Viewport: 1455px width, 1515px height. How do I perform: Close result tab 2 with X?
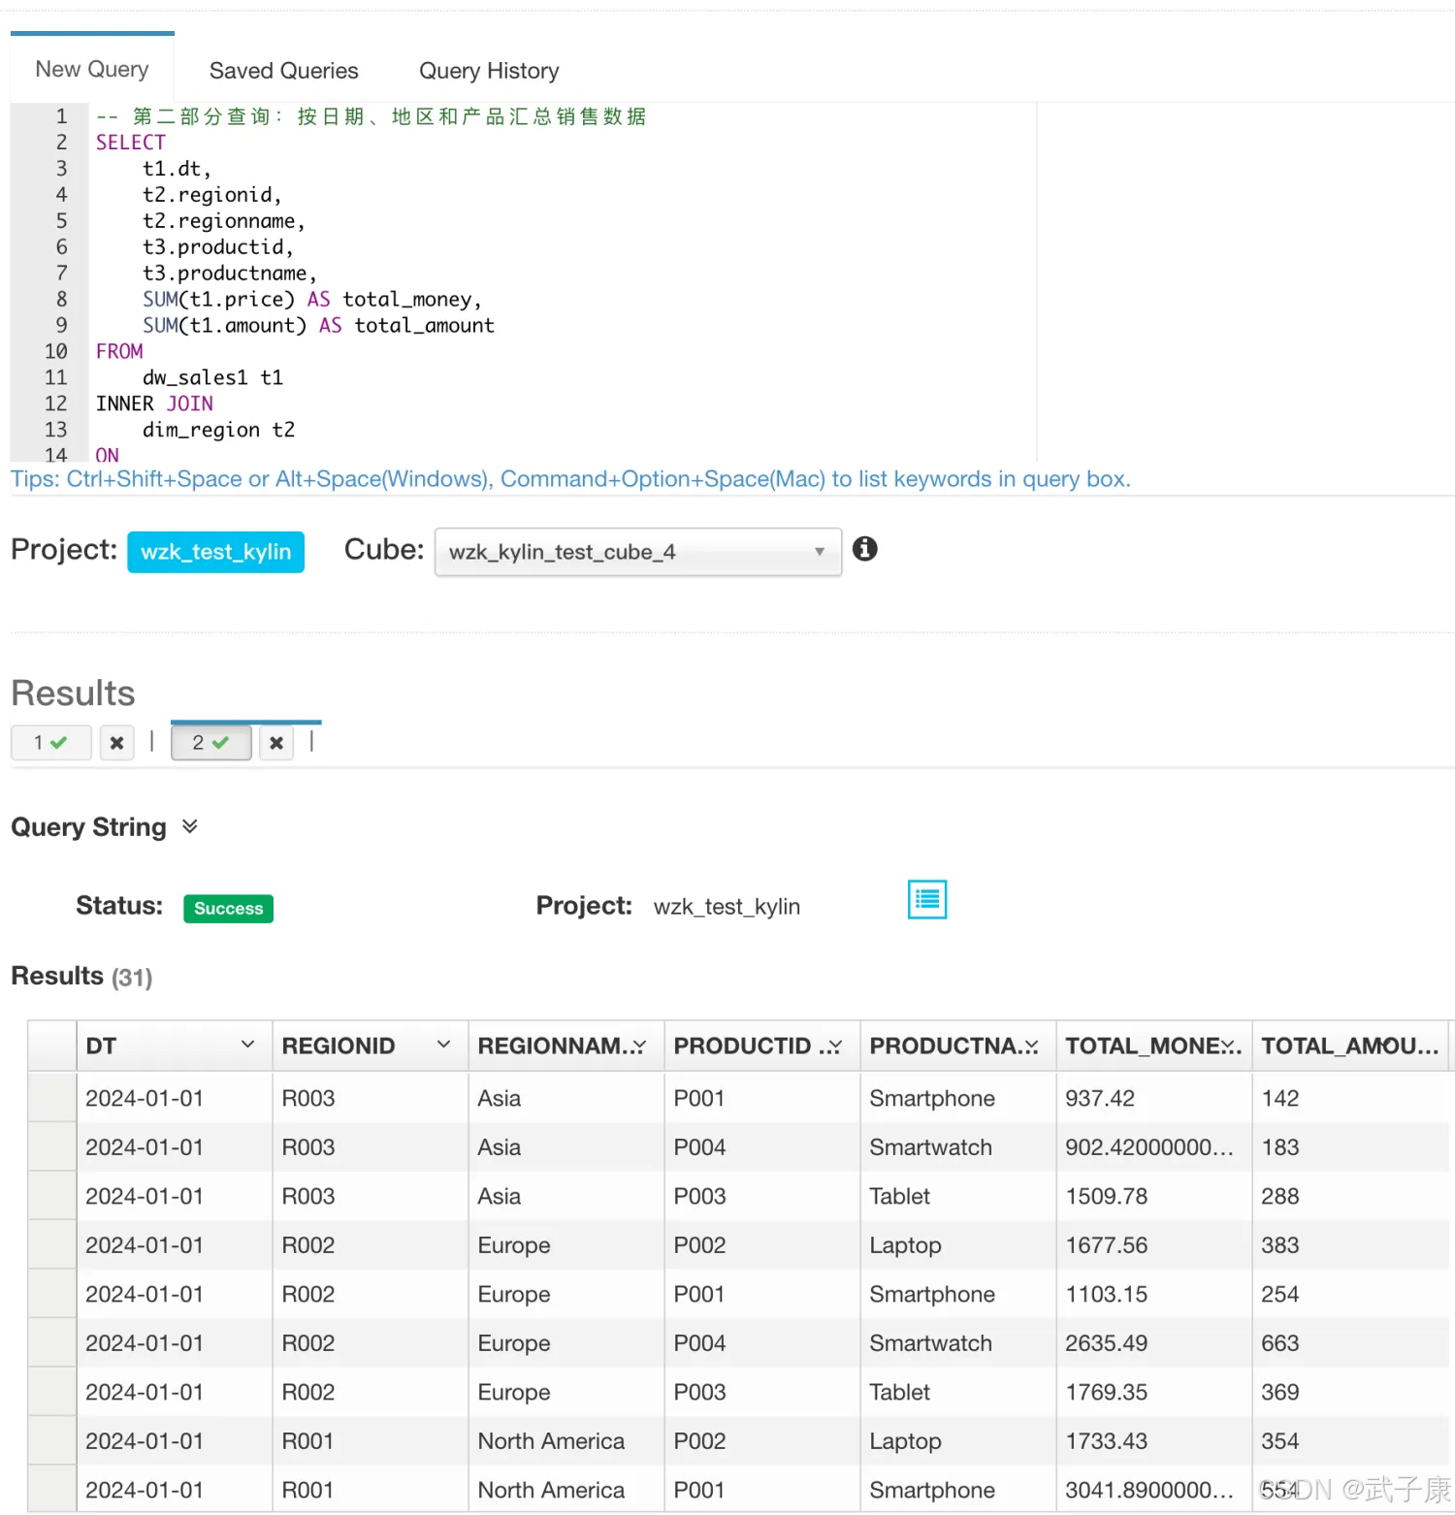[276, 743]
